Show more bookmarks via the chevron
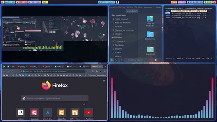Image resolution: width=217 pixels, height=122 pixels. point(85,75)
